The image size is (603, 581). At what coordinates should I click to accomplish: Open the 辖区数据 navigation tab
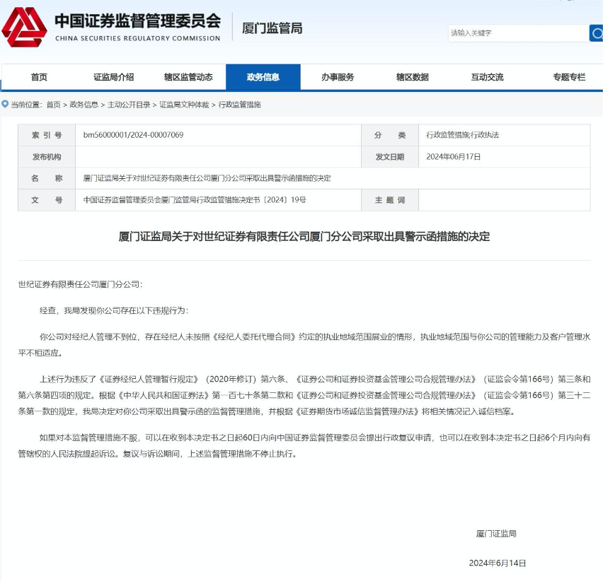pos(412,77)
